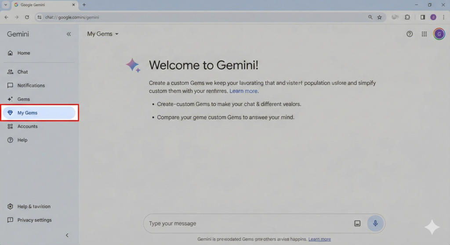Image resolution: width=450 pixels, height=245 pixels.
Task: Click the bottom sidebar collapse chevron
Action: tap(67, 235)
